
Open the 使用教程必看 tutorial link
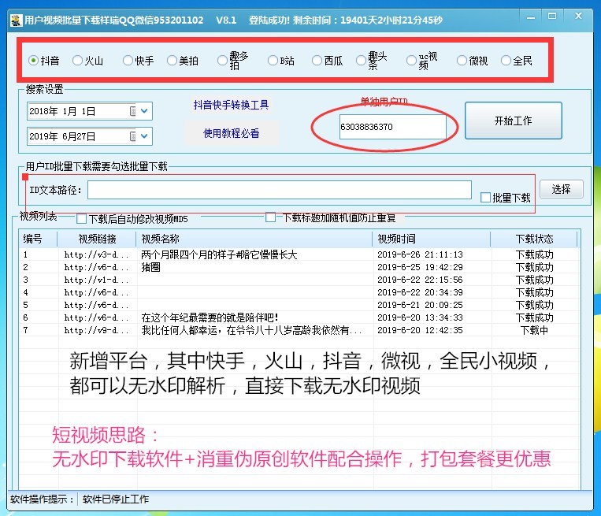(231, 133)
